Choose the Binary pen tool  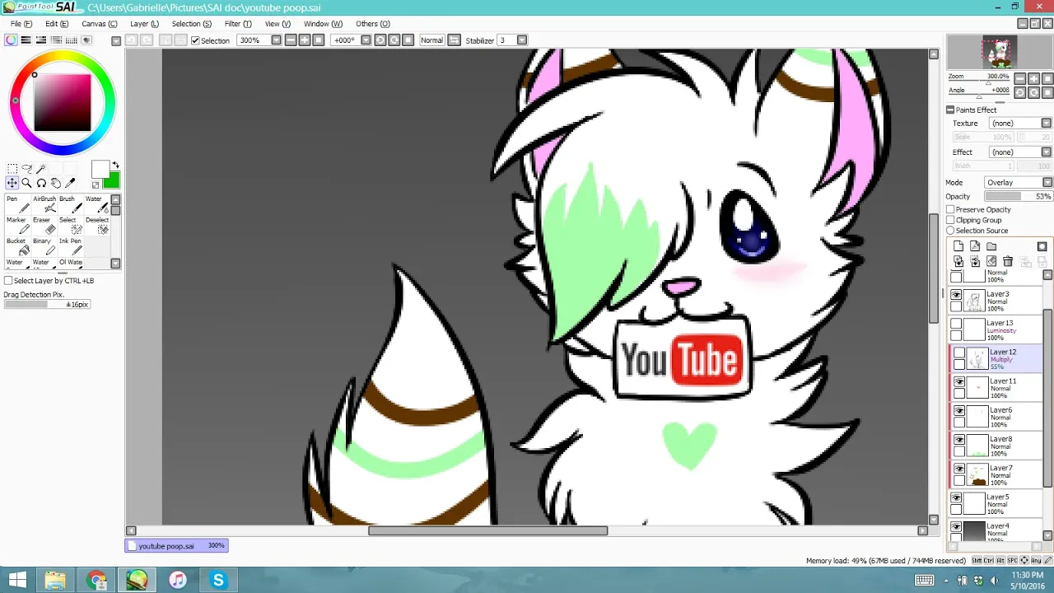(44, 246)
